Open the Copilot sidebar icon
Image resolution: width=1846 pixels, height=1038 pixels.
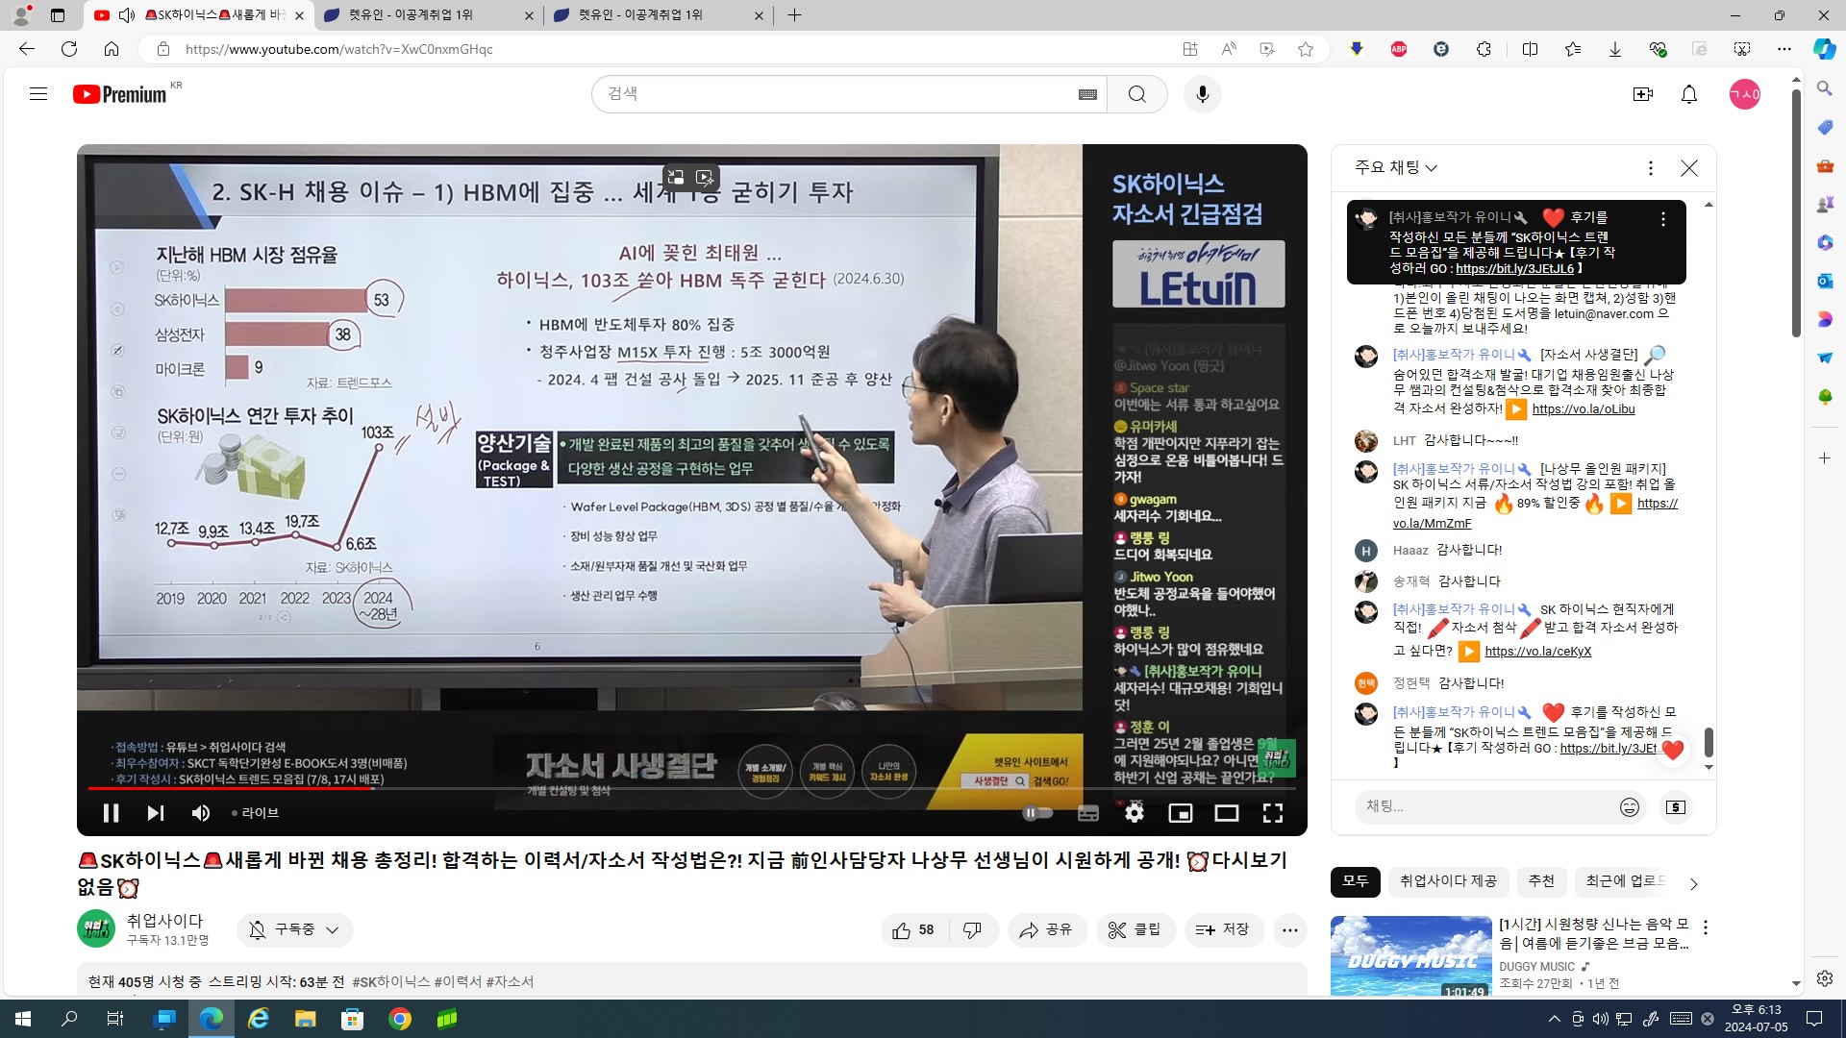[1824, 49]
